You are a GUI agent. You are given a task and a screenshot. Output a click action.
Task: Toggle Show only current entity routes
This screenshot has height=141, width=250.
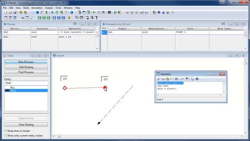5,136
